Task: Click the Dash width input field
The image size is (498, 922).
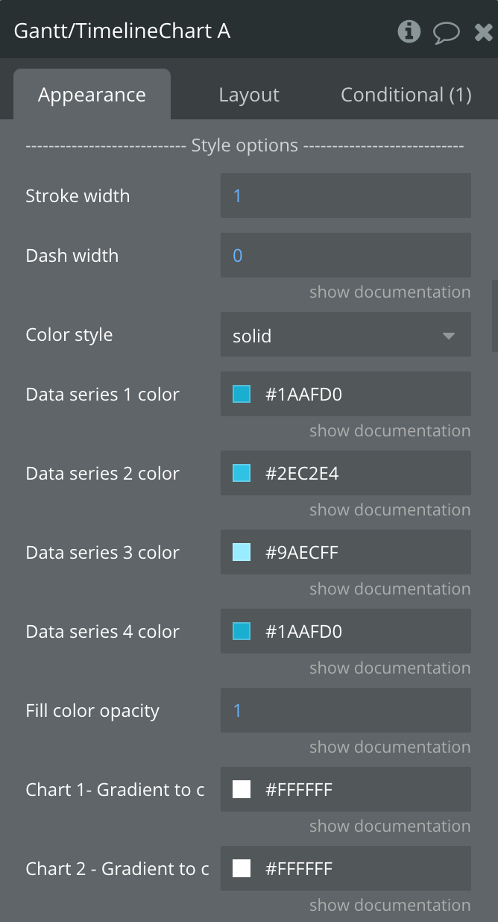Action: click(345, 256)
